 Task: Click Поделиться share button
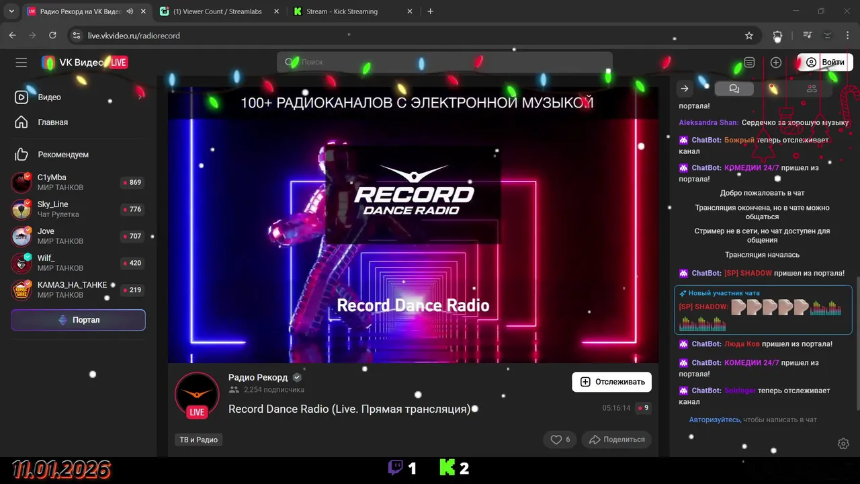[x=617, y=440]
